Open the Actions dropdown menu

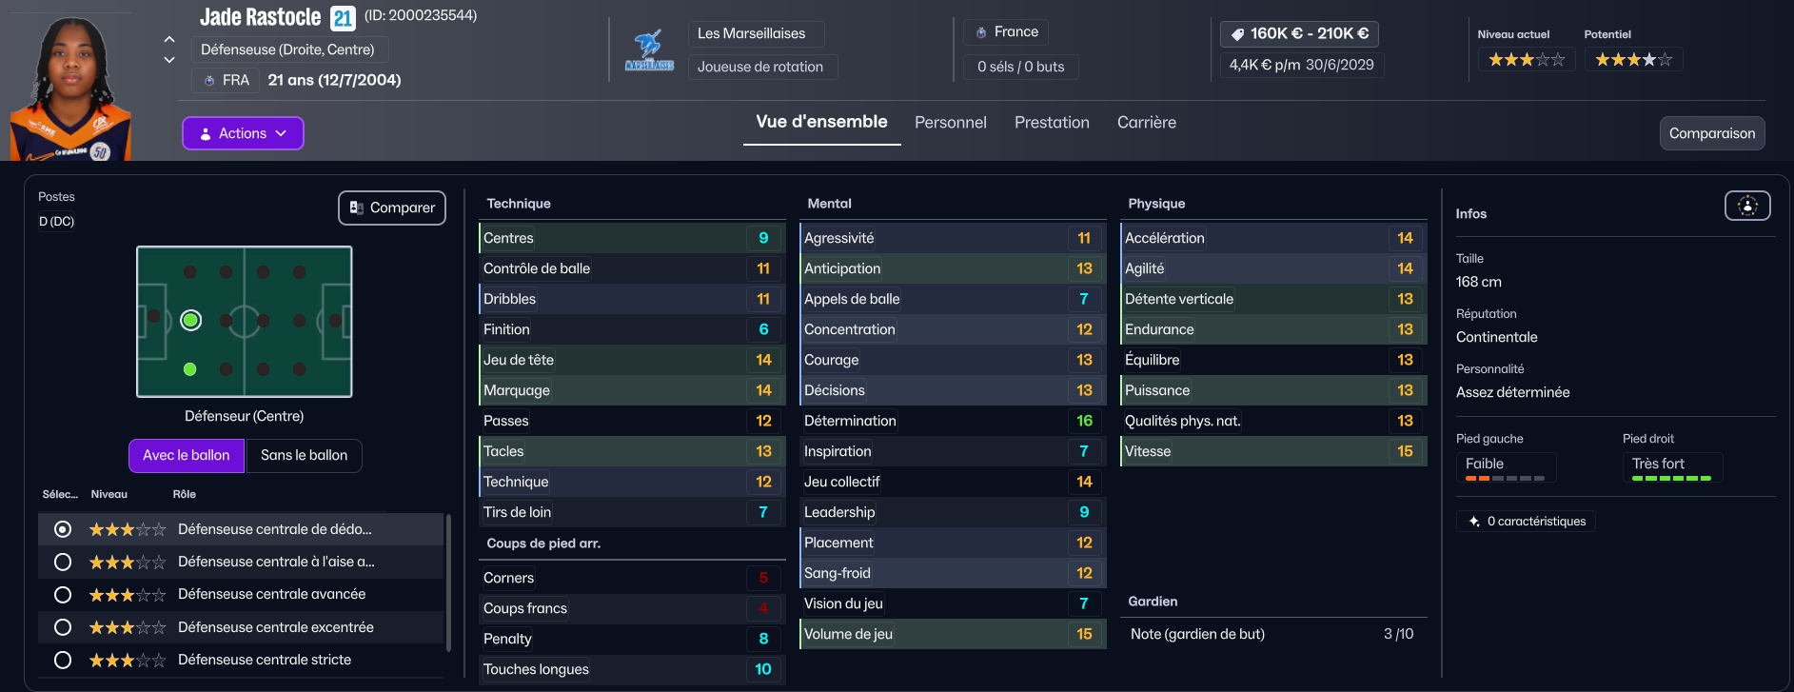coord(243,133)
